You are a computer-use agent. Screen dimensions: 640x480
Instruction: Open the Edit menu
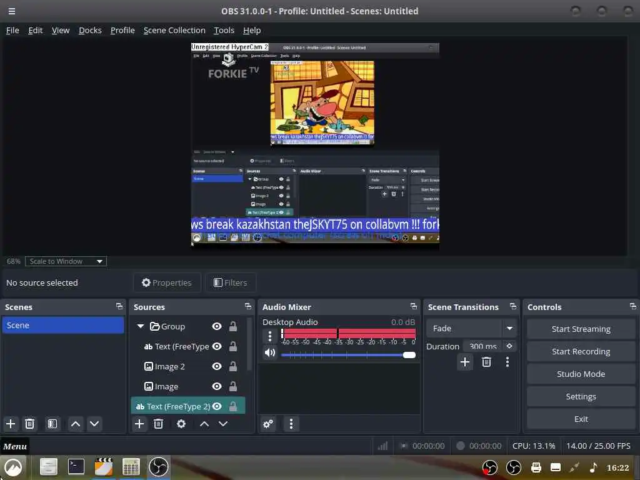(36, 30)
